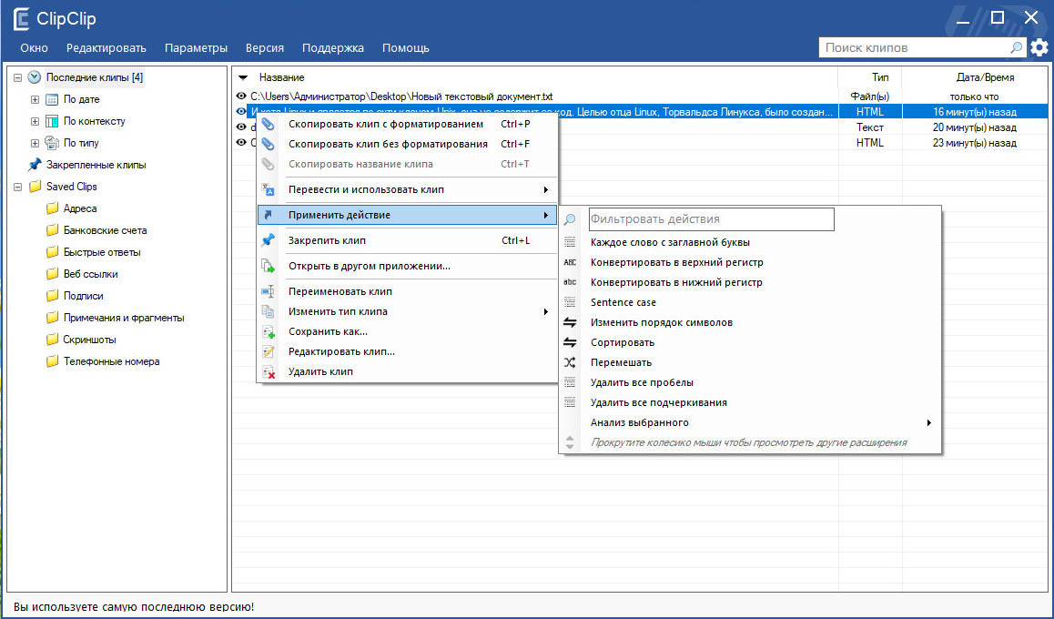Toggle eye icon of the 23 минут(ы) назад row
The height and width of the screenshot is (619, 1054).
(x=241, y=143)
